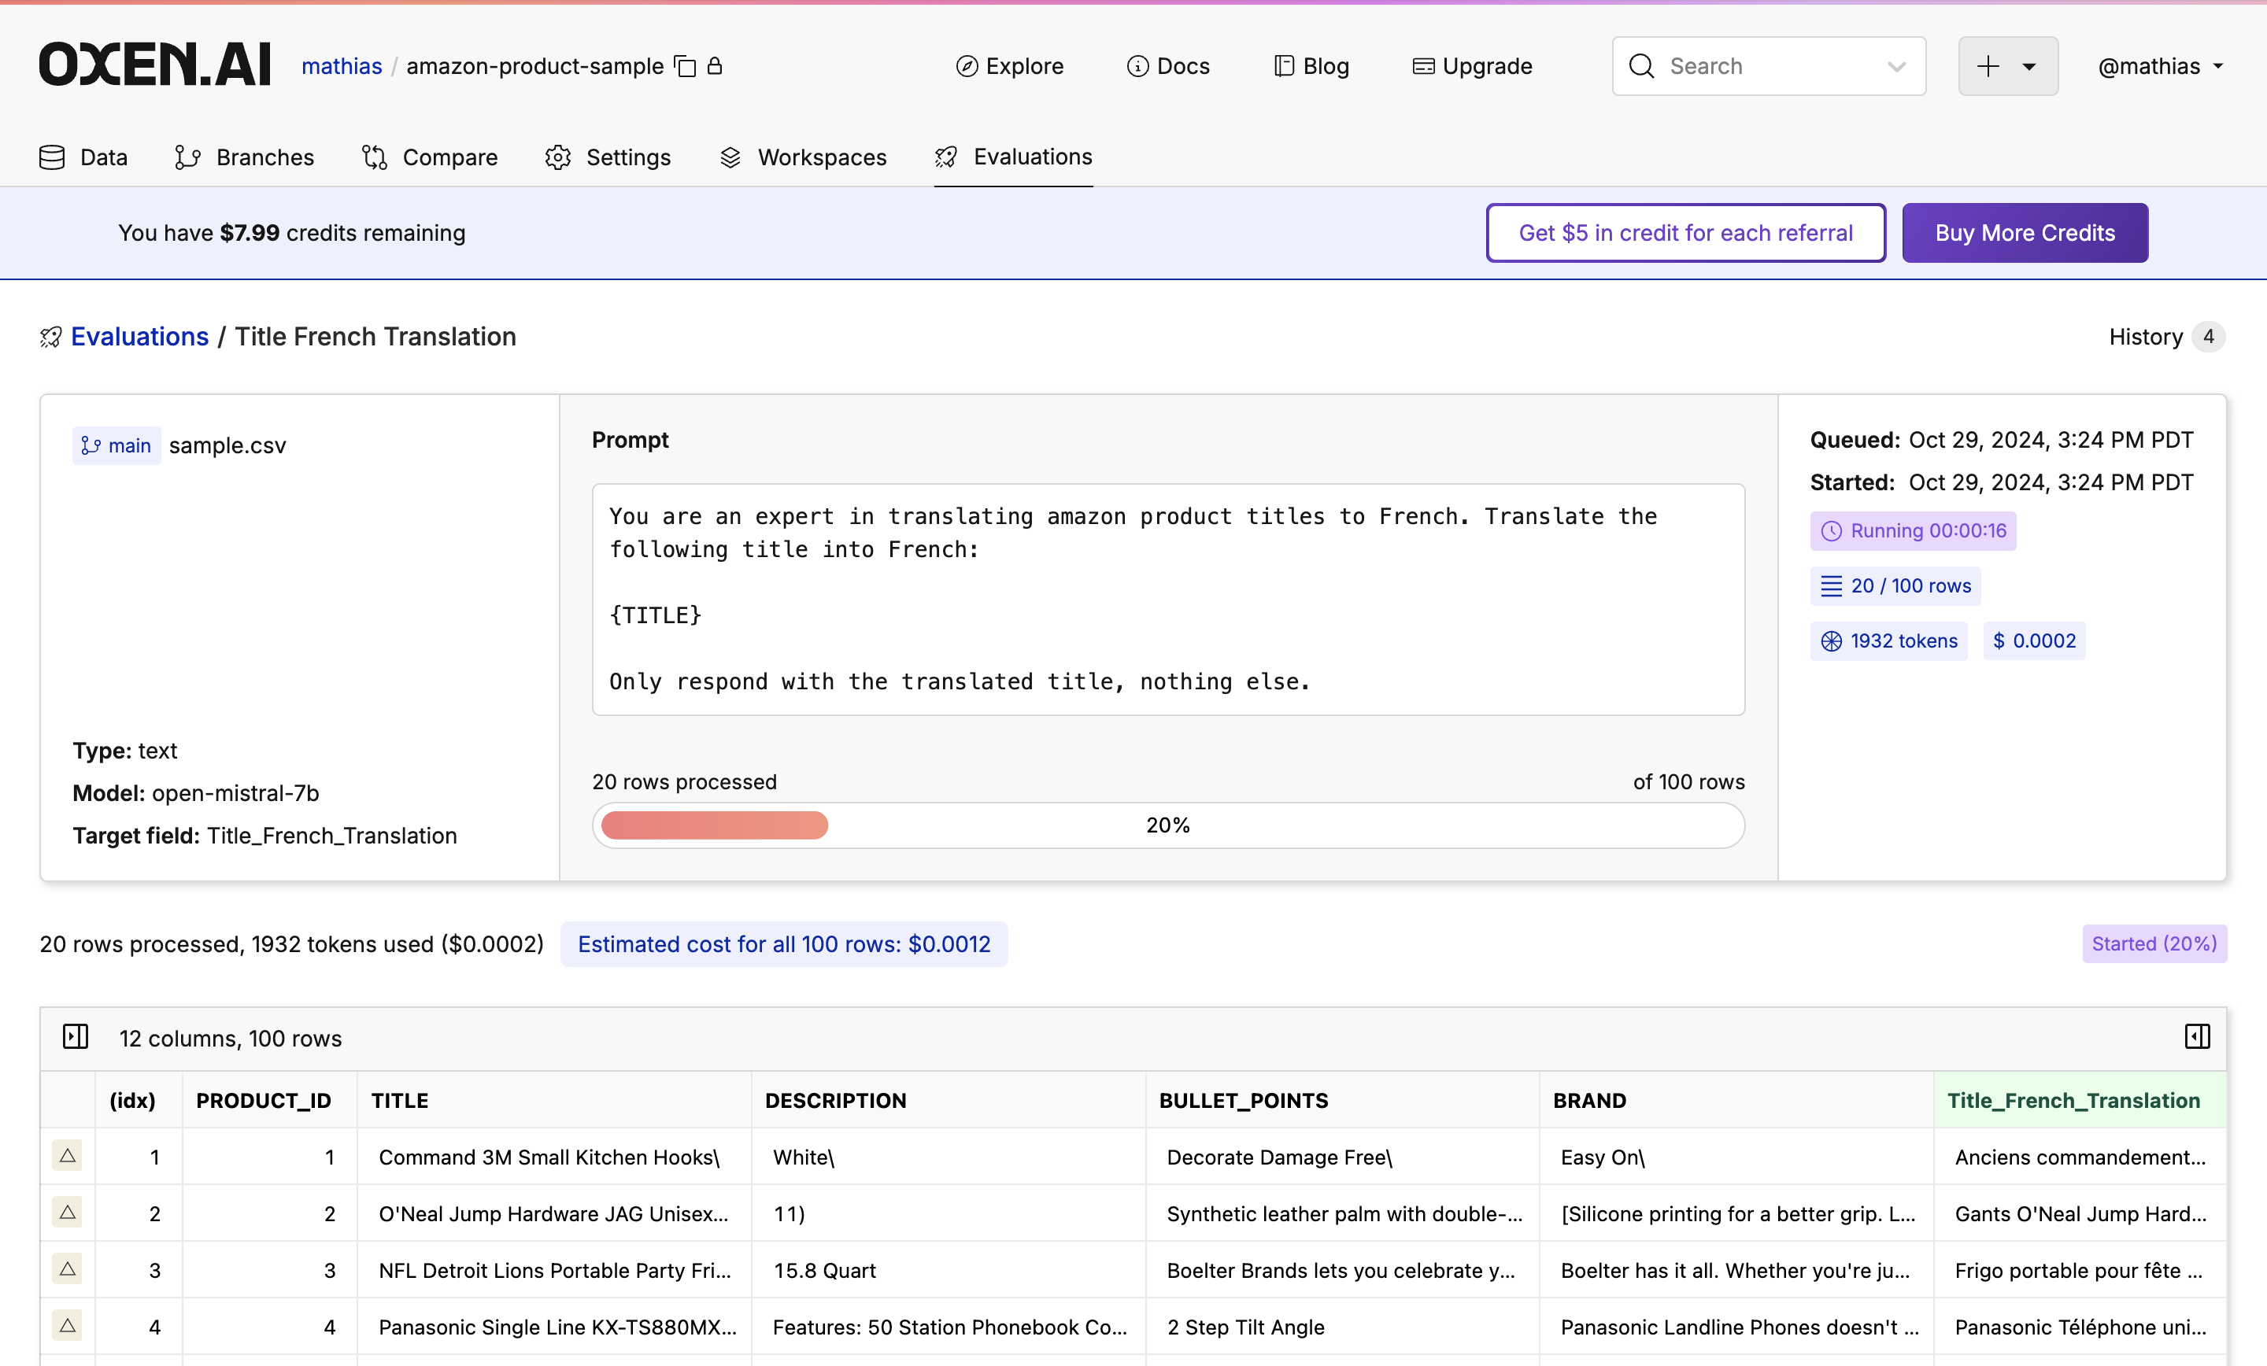
Task: Open the History count badge
Action: pos(2208,337)
